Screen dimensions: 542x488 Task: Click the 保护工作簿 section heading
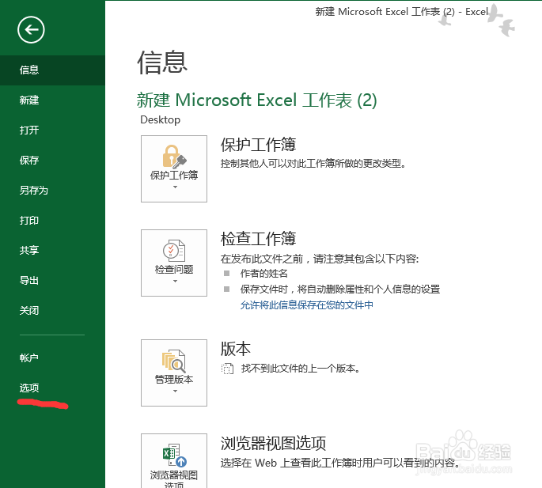click(258, 145)
